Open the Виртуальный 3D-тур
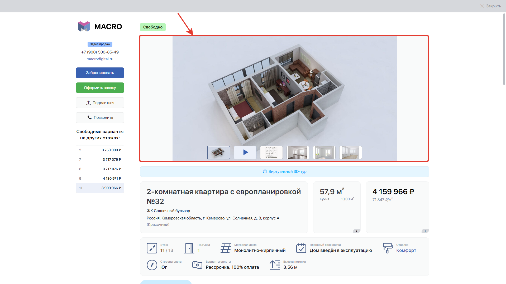The image size is (506, 284). (284, 172)
